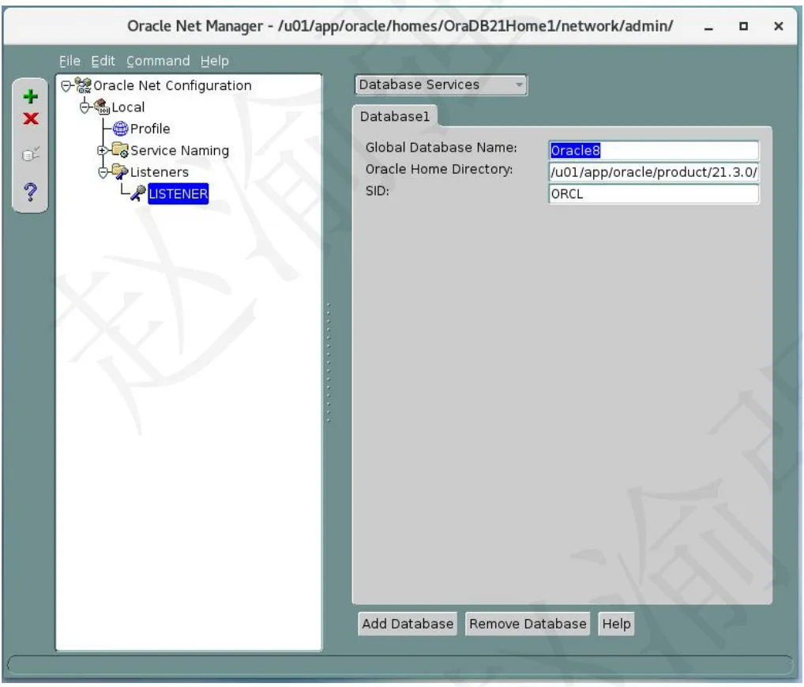This screenshot has width=804, height=687.
Task: Collapse the Listeners tree node
Action: point(103,172)
